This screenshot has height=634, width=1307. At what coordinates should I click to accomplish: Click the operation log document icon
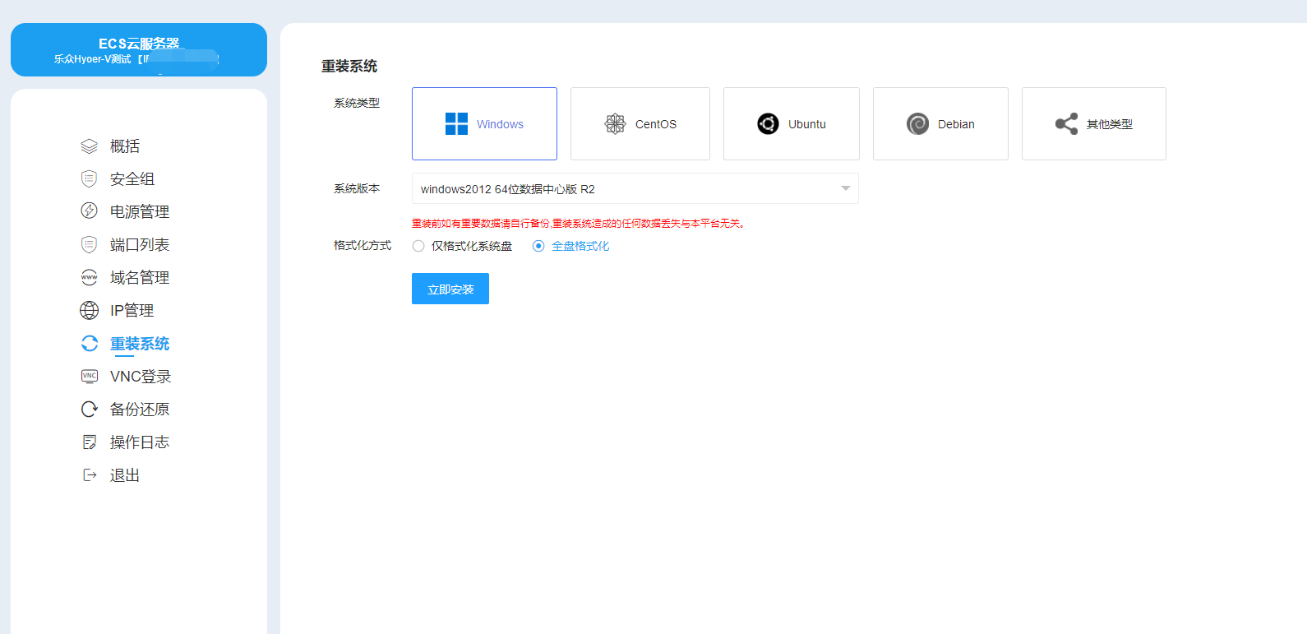coord(89,442)
